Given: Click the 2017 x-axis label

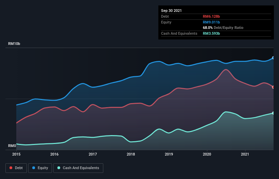Looking at the screenshot, I should click(x=93, y=154).
